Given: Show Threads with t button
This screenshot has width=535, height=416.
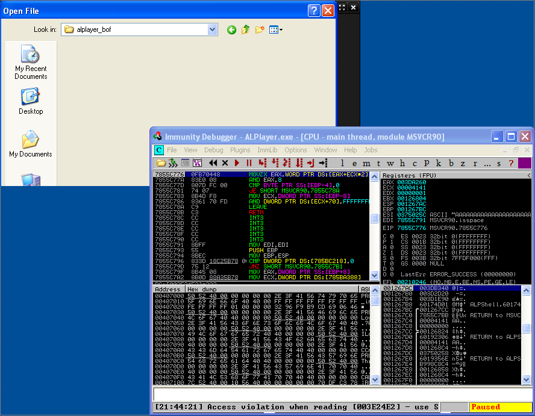Looking at the screenshot, I should 378,163.
